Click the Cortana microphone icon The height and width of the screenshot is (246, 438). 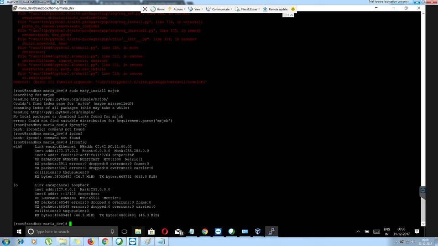pyautogui.click(x=112, y=231)
